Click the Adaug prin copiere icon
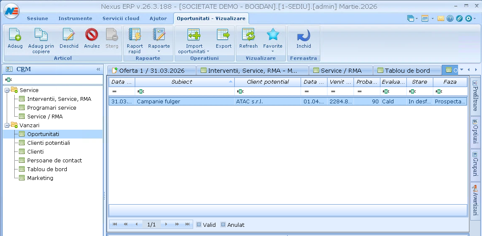The height and width of the screenshot is (236, 482). pos(41,36)
